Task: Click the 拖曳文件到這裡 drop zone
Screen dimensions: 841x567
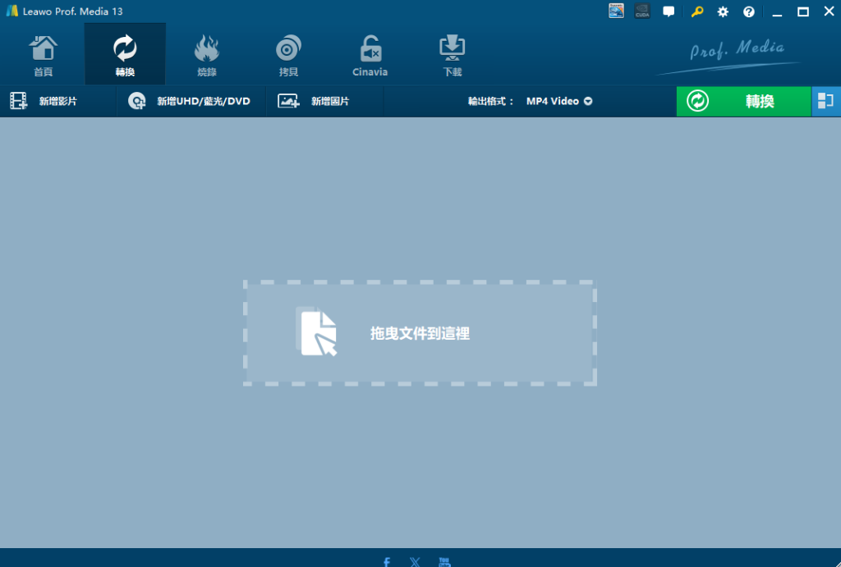Action: coord(420,333)
